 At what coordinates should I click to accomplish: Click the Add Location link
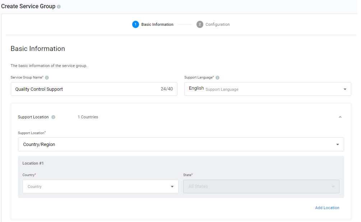[327, 208]
